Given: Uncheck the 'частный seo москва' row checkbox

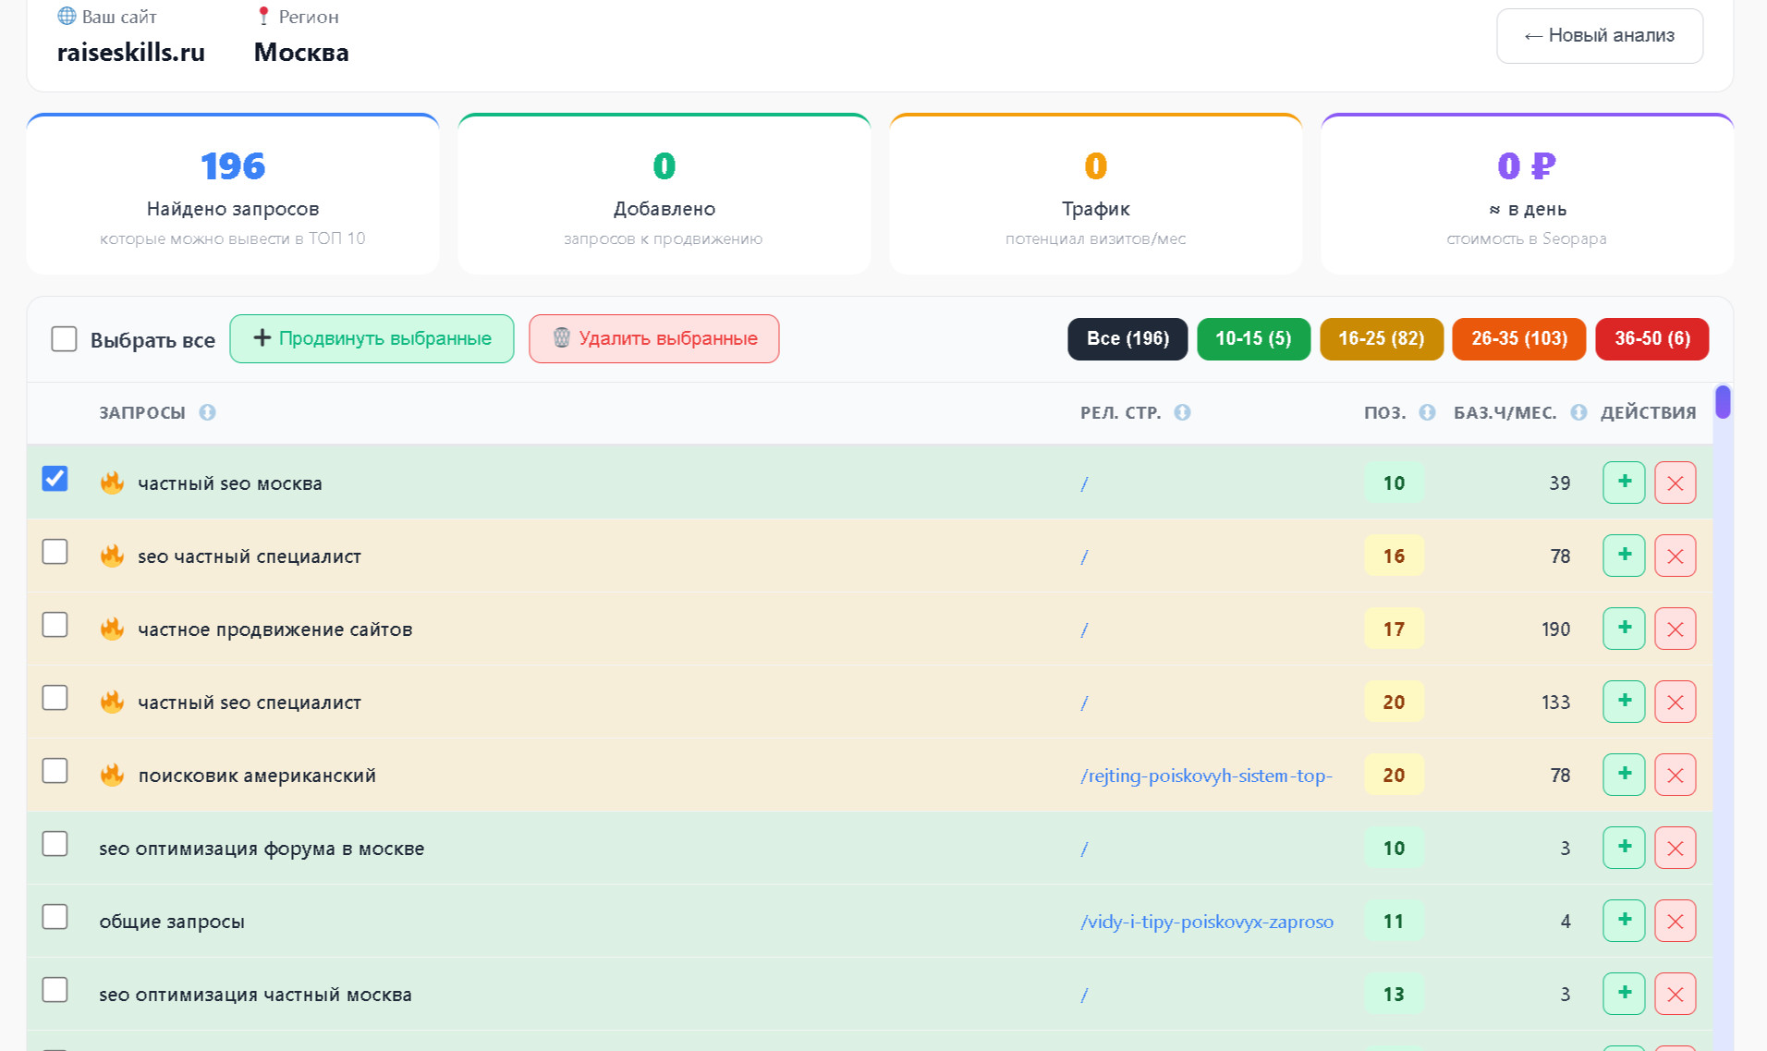Looking at the screenshot, I should pos(55,479).
